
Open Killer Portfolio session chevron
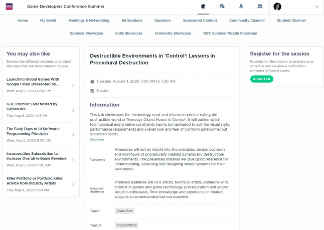(73, 184)
